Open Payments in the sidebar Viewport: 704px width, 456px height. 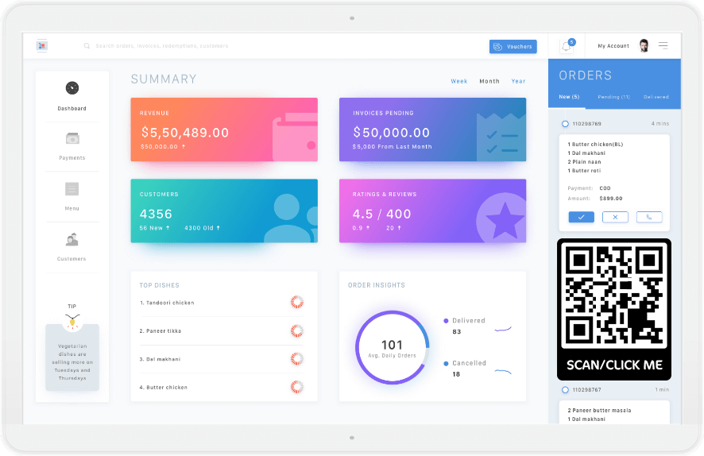[x=72, y=146]
